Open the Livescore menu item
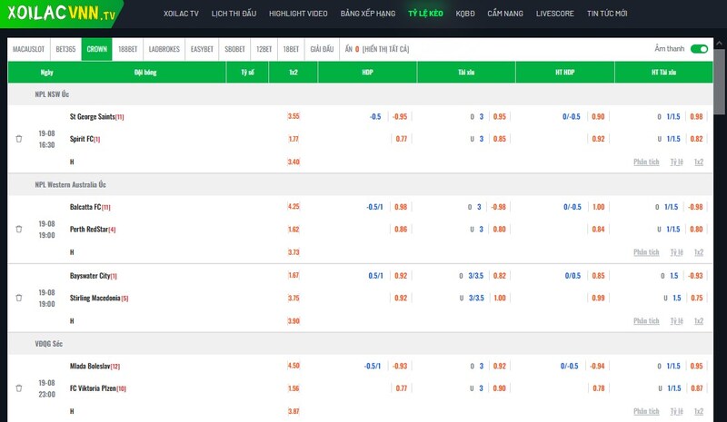 (554, 14)
